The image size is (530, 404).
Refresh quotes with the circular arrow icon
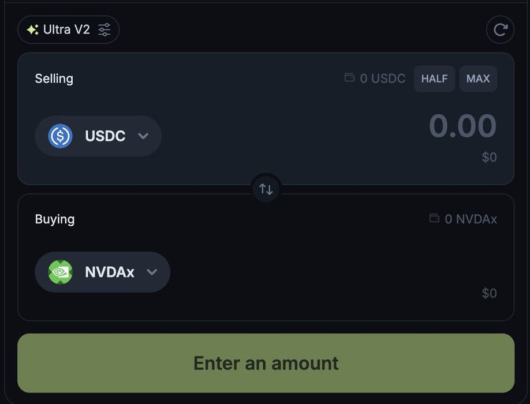click(500, 30)
